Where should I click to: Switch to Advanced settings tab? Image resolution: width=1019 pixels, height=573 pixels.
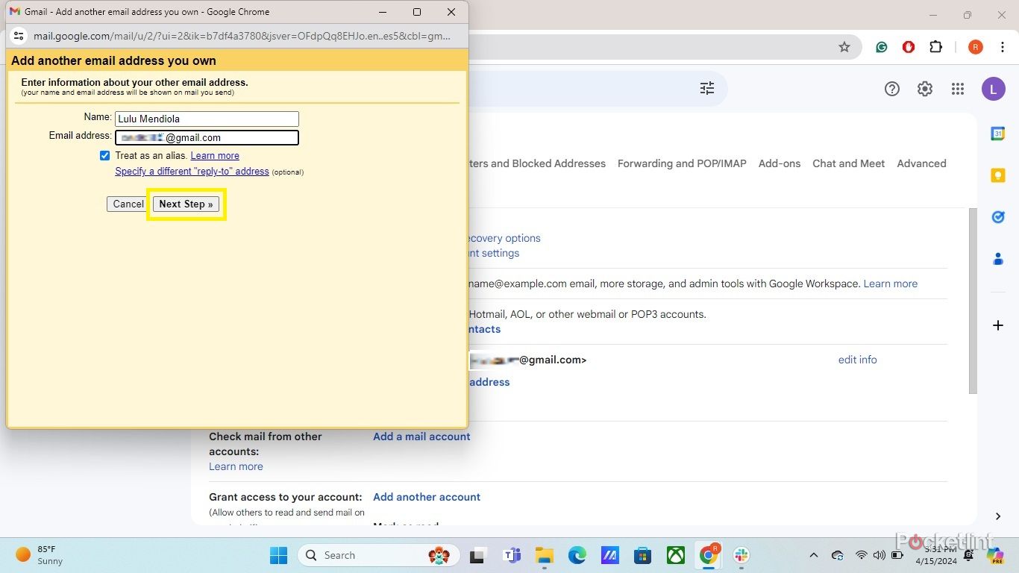coord(921,163)
